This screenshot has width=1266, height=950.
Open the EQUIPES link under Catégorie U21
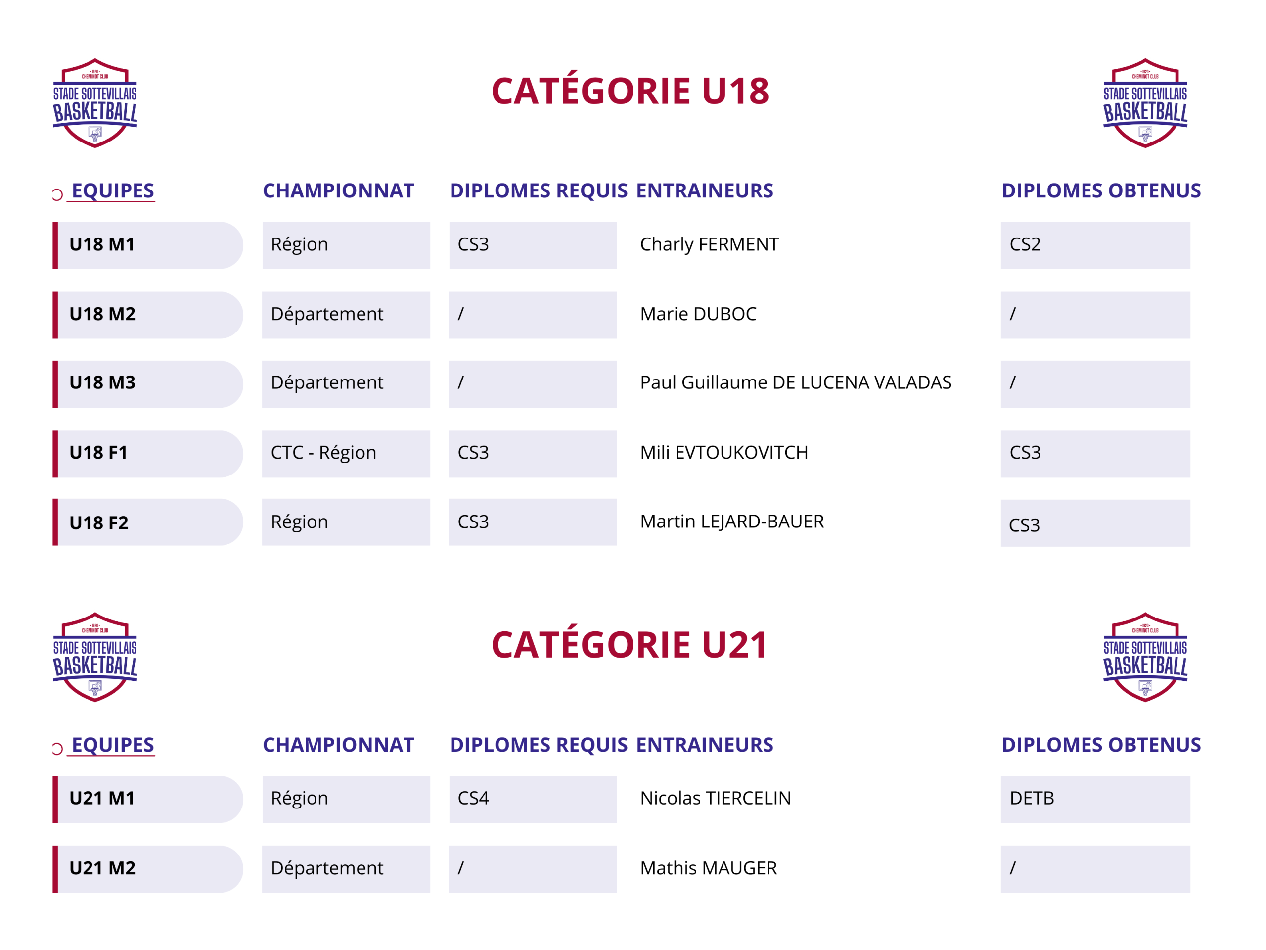point(113,745)
